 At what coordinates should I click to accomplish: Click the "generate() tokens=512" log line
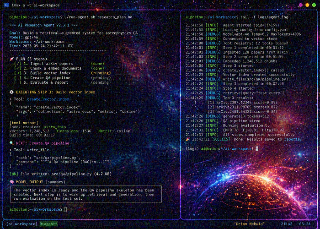pyautogui.click(x=227, y=116)
